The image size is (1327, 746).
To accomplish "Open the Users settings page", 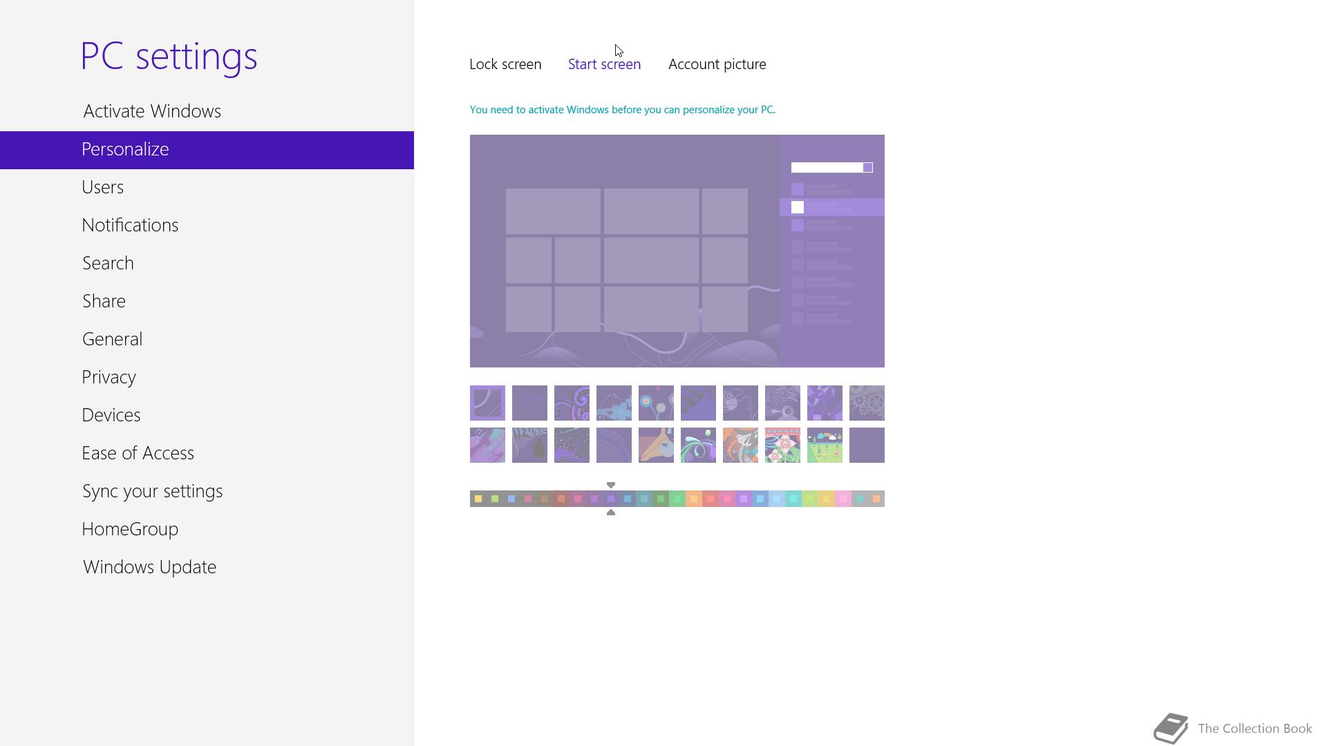I will pyautogui.click(x=102, y=187).
